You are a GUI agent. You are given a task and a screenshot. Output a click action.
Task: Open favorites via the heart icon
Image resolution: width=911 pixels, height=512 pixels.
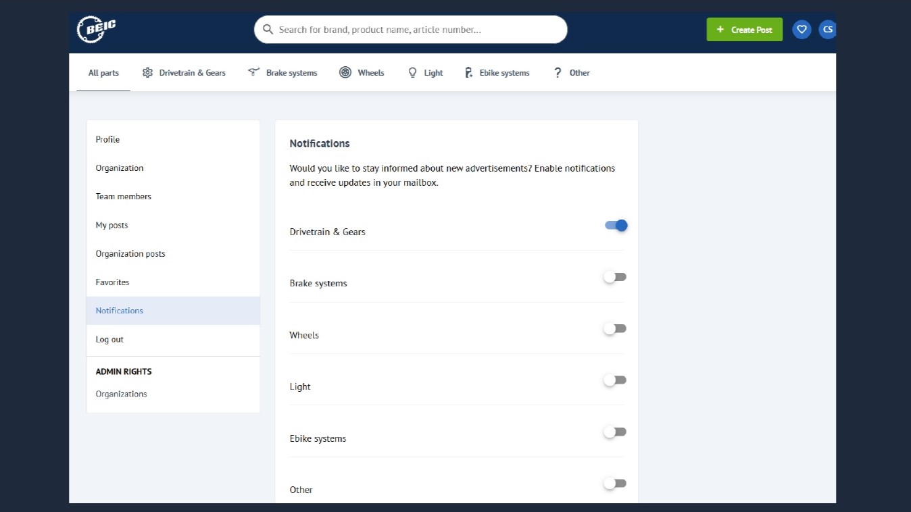(802, 30)
